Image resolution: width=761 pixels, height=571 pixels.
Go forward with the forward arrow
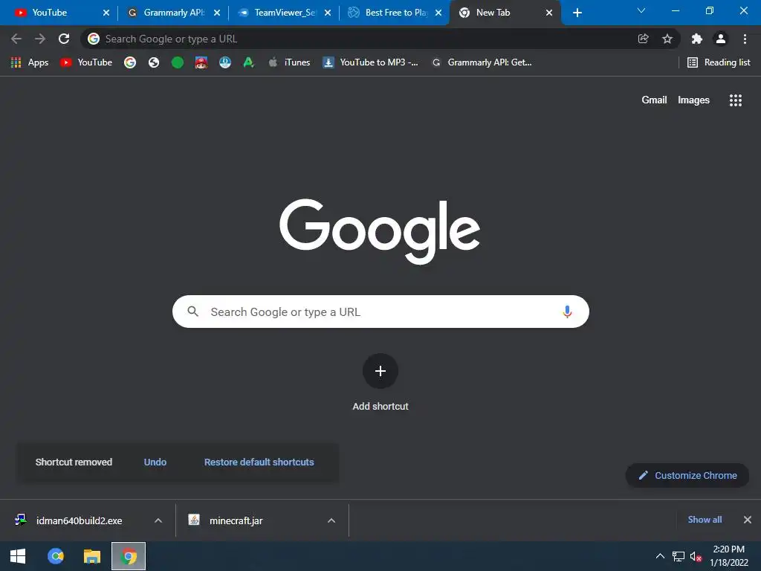(40, 39)
